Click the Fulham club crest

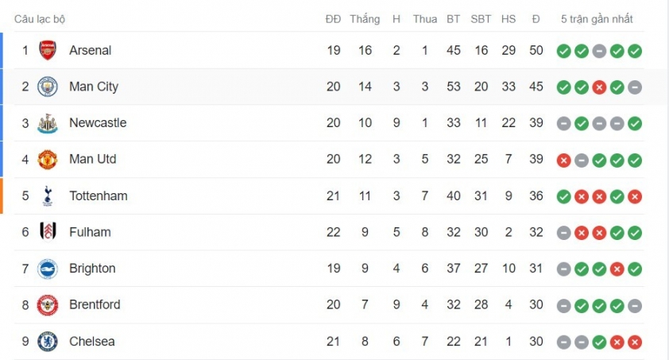tap(48, 232)
